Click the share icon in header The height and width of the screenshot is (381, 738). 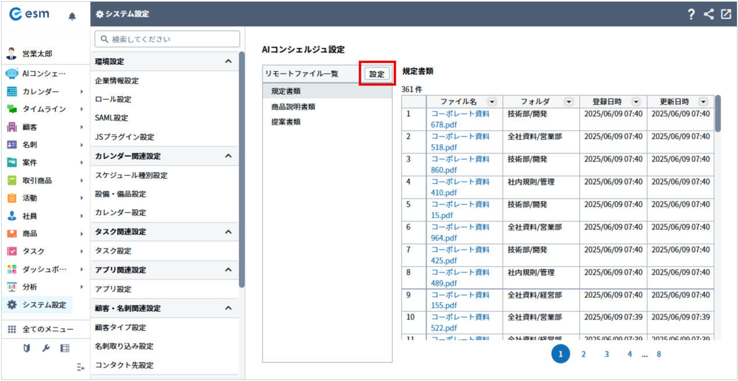click(708, 15)
